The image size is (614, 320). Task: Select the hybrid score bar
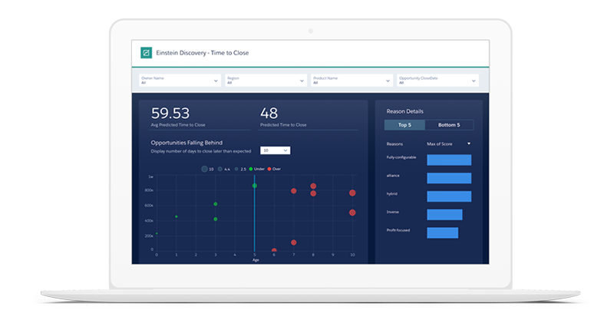(449, 196)
